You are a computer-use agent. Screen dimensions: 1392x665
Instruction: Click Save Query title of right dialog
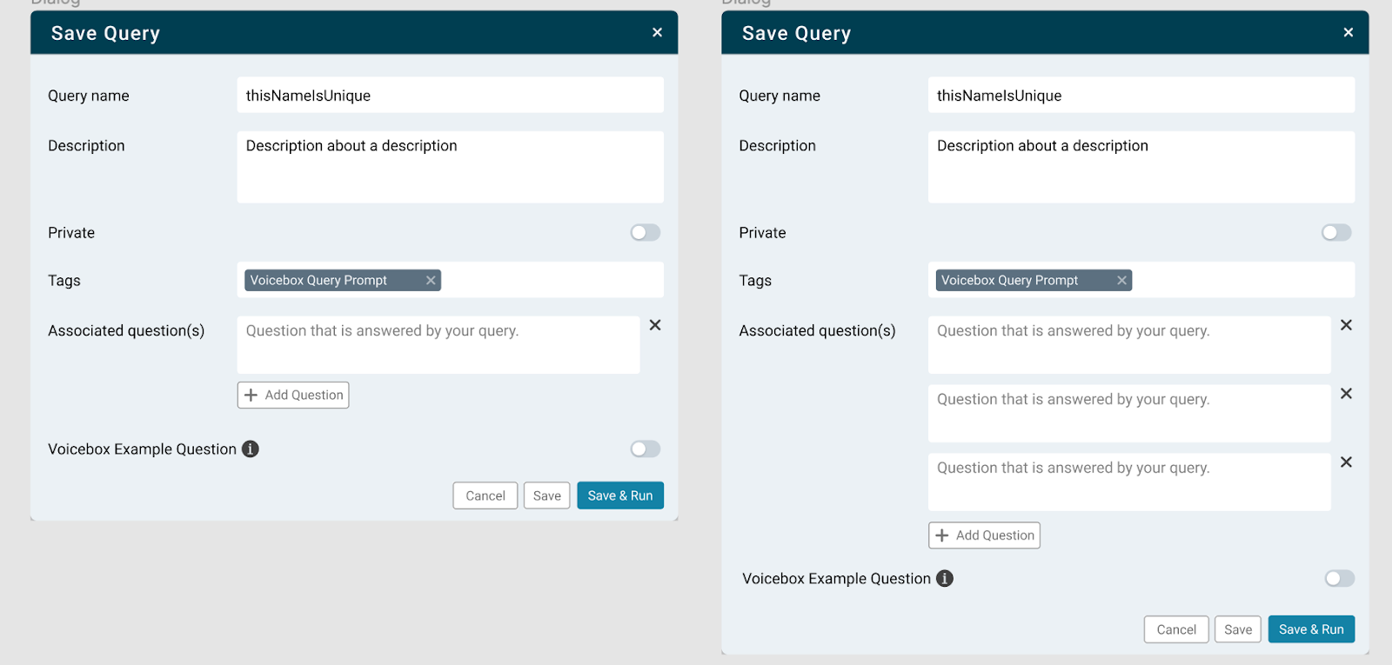pyautogui.click(x=796, y=33)
